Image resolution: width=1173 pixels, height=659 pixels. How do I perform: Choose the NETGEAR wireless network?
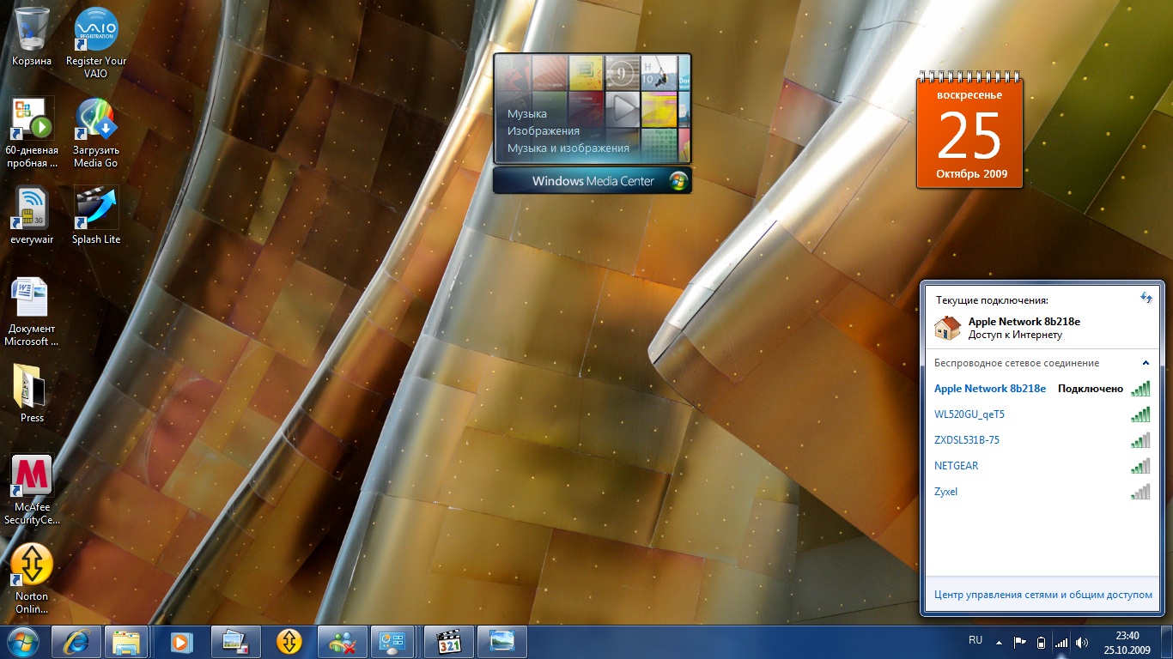click(1042, 466)
